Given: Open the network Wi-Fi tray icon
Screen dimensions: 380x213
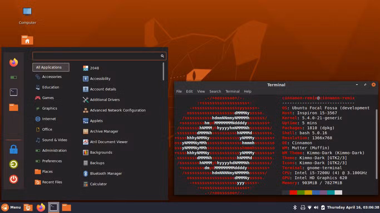Looking at the screenshot, I should pos(309,207).
